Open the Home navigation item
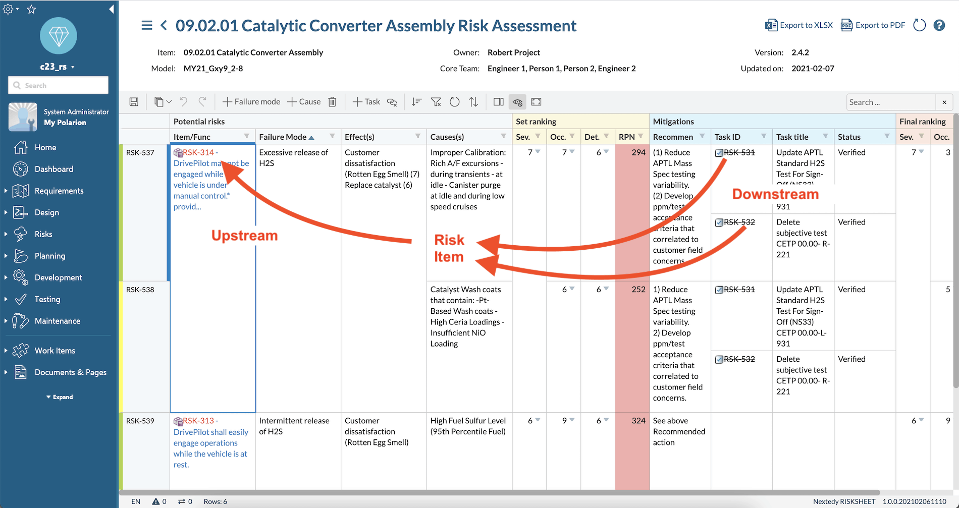 (x=45, y=147)
